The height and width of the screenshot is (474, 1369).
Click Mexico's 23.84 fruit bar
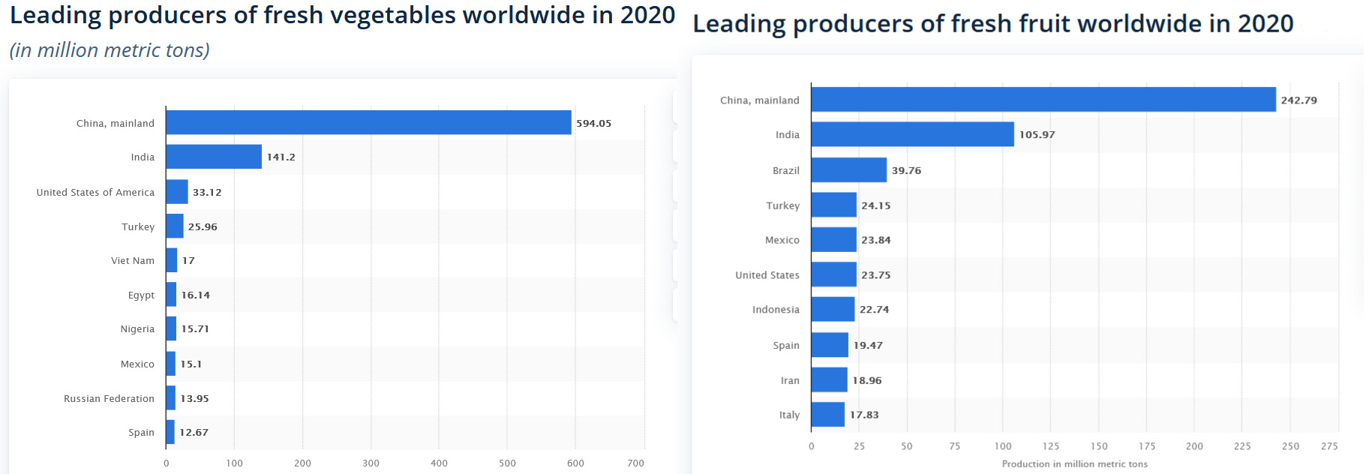tap(833, 240)
